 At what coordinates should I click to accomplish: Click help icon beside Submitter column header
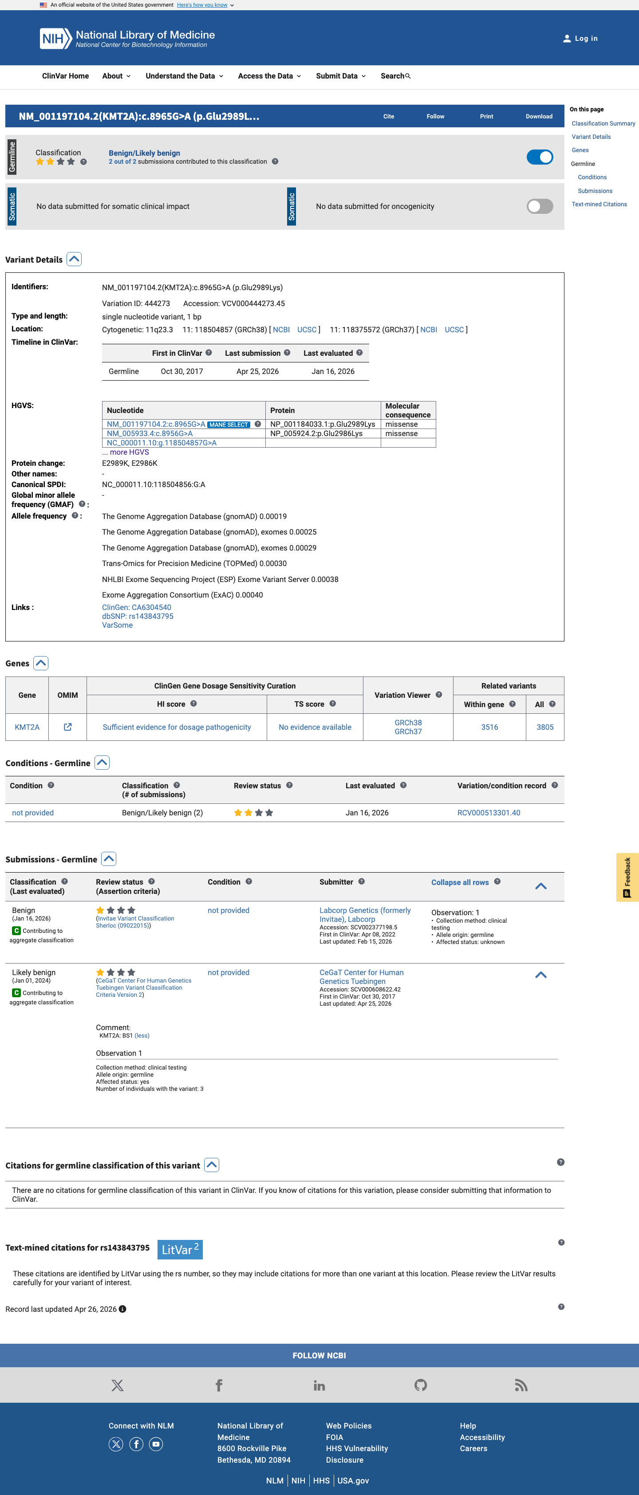tap(362, 881)
